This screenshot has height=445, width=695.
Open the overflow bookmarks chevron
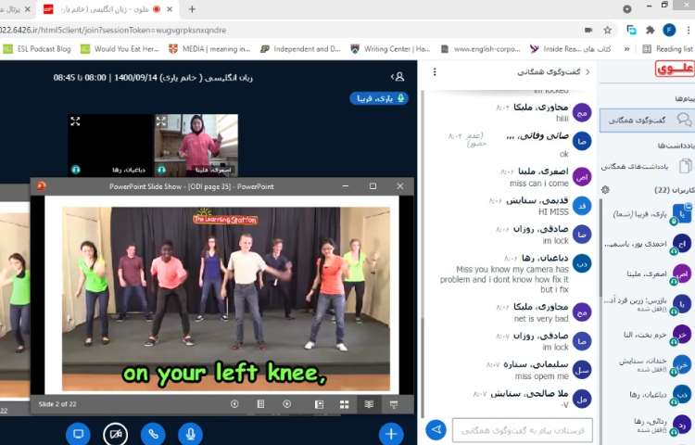pos(626,49)
